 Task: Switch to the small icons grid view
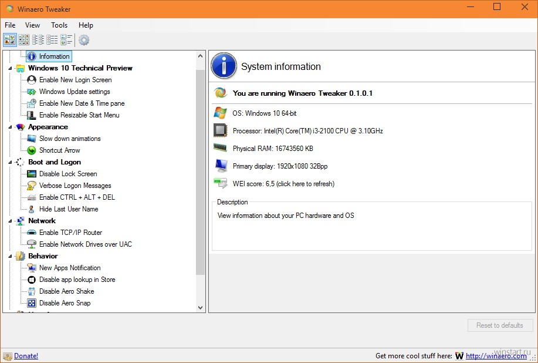tap(23, 40)
